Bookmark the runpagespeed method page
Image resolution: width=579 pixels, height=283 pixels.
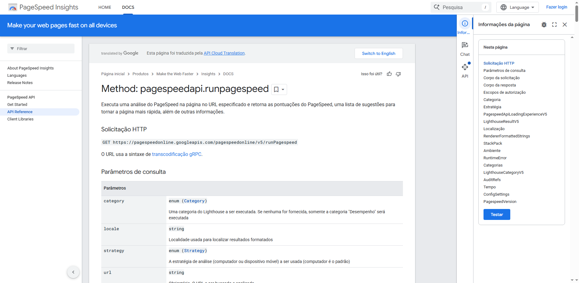tap(276, 89)
